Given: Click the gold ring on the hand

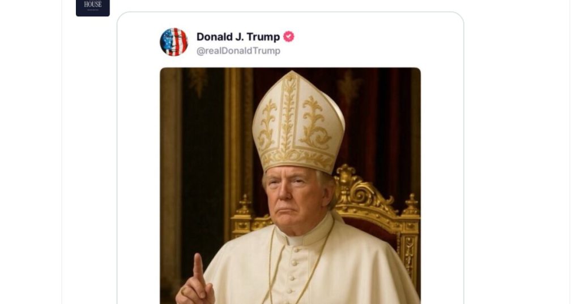Looking at the screenshot, I should (x=184, y=291).
